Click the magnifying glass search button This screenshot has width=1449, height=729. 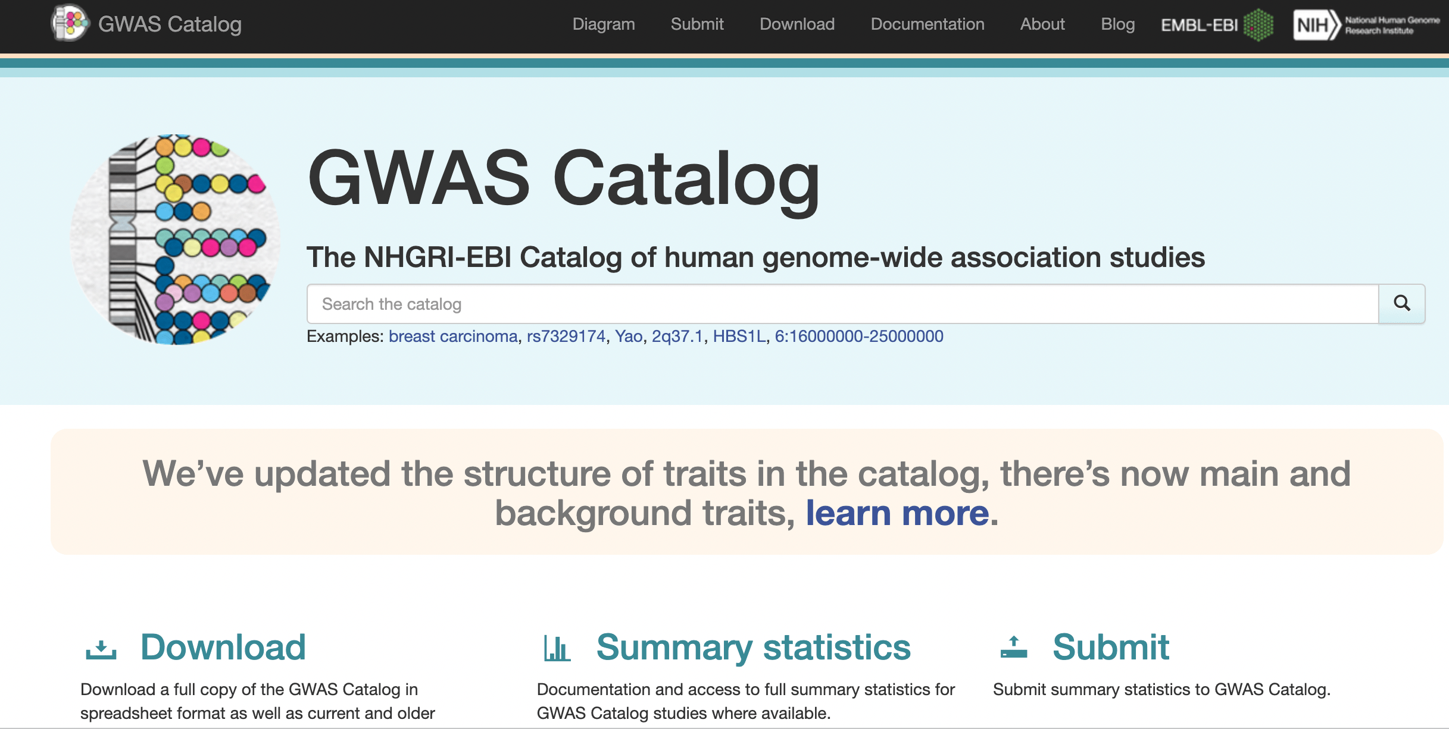[1401, 304]
